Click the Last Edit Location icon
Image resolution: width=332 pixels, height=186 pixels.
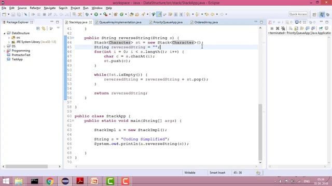pyautogui.click(x=206, y=14)
